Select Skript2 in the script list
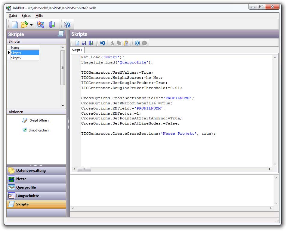Screen dimensions: 287x231 click(x=17, y=58)
